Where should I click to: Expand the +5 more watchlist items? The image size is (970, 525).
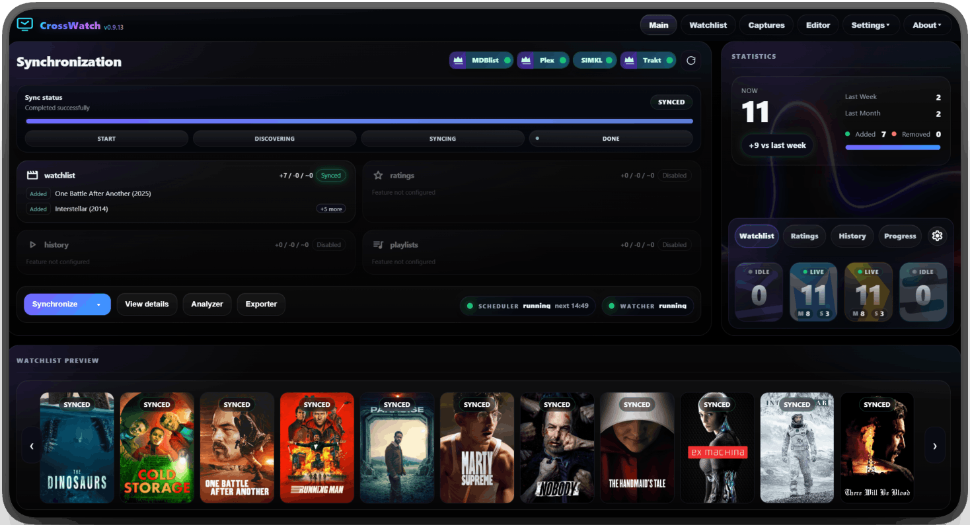330,209
